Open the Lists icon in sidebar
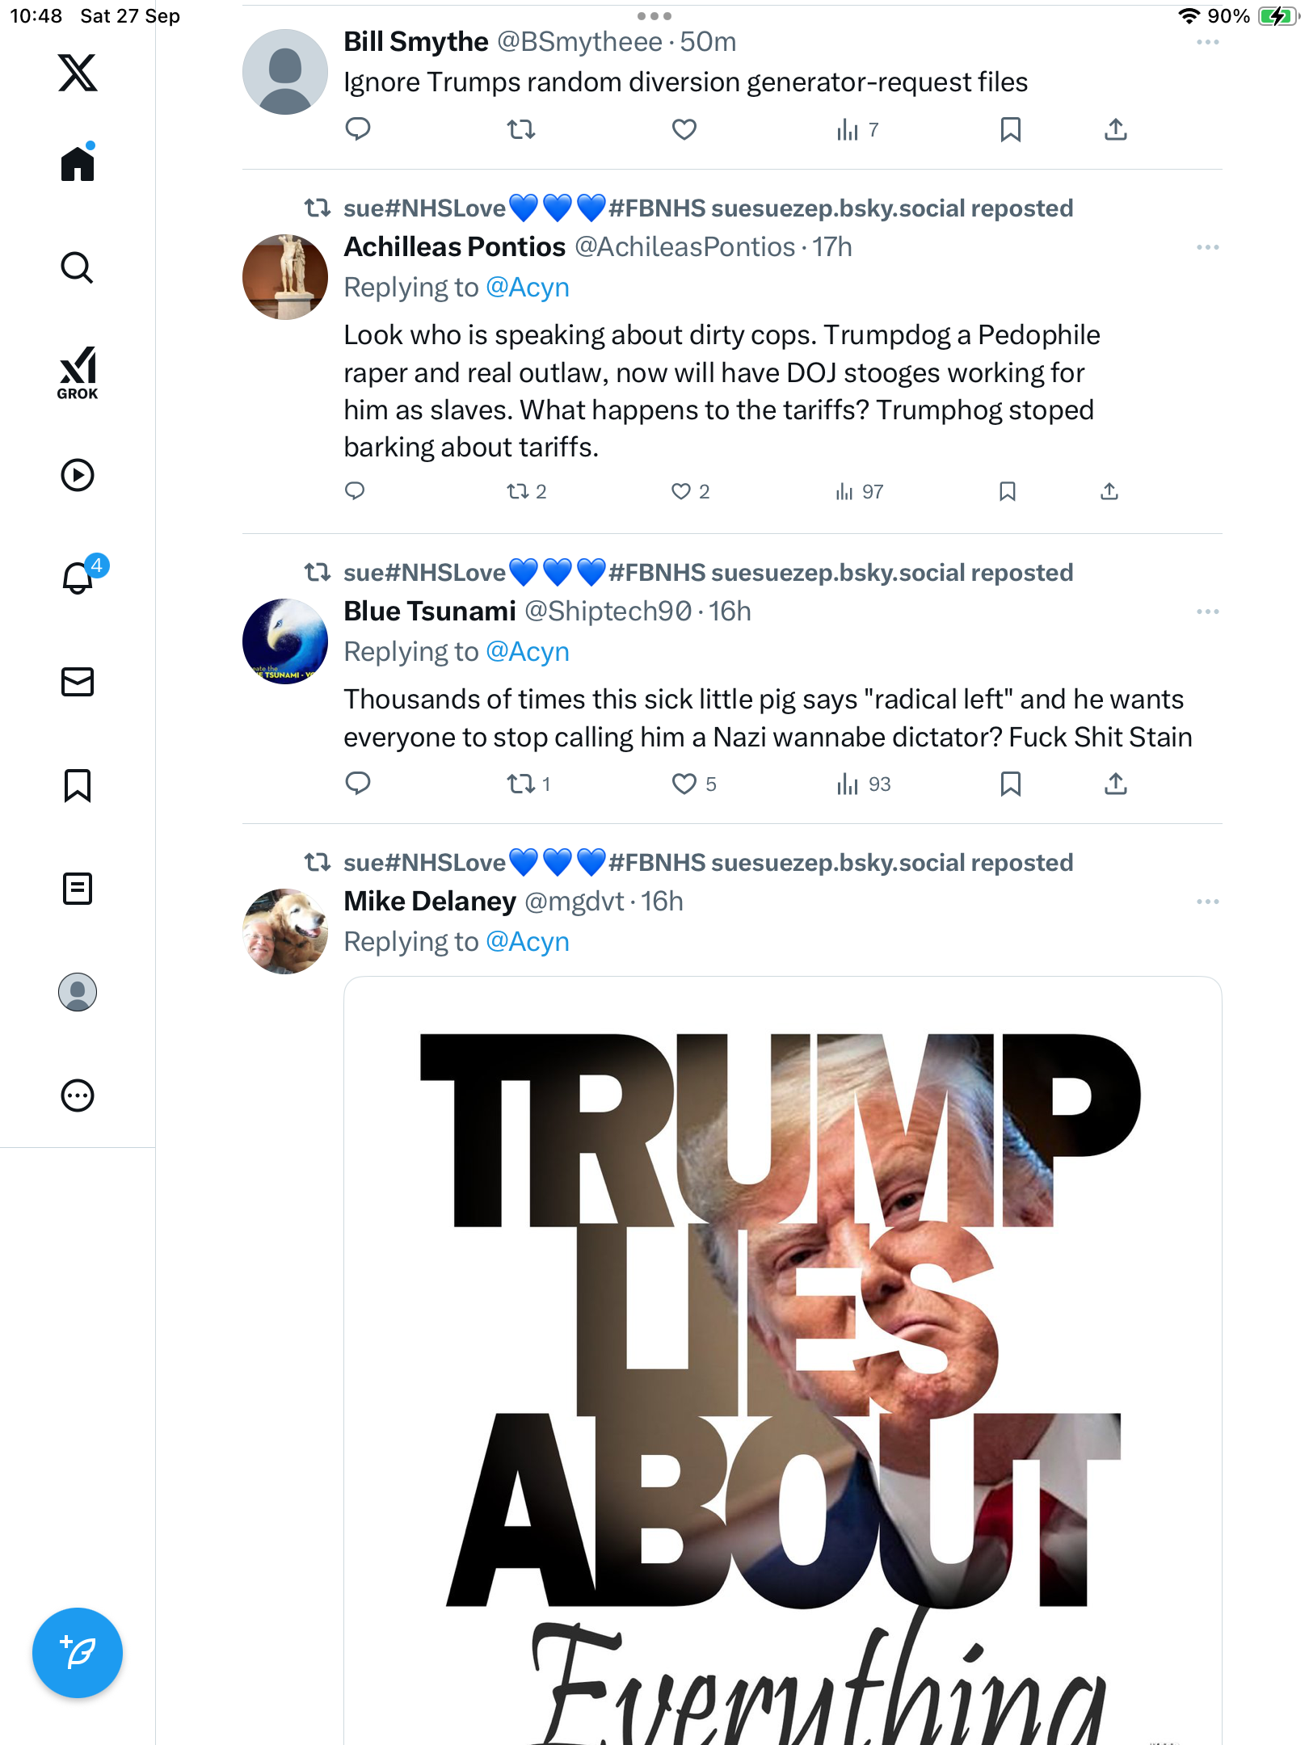 (78, 889)
